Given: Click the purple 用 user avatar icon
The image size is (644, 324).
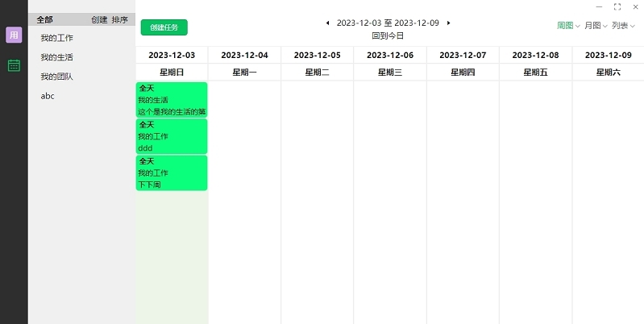Looking at the screenshot, I should [x=14, y=35].
